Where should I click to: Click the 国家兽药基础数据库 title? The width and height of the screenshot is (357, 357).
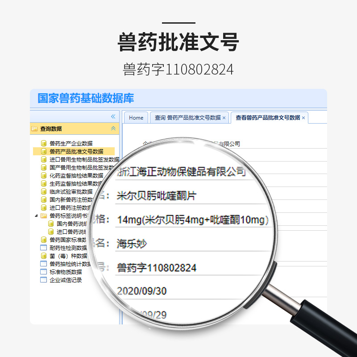coord(86,98)
